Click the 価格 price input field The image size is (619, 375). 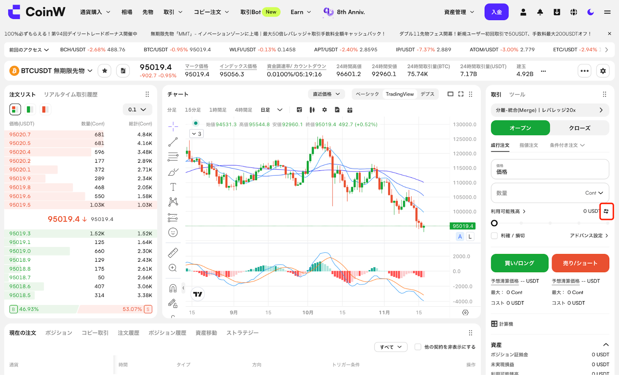(550, 169)
